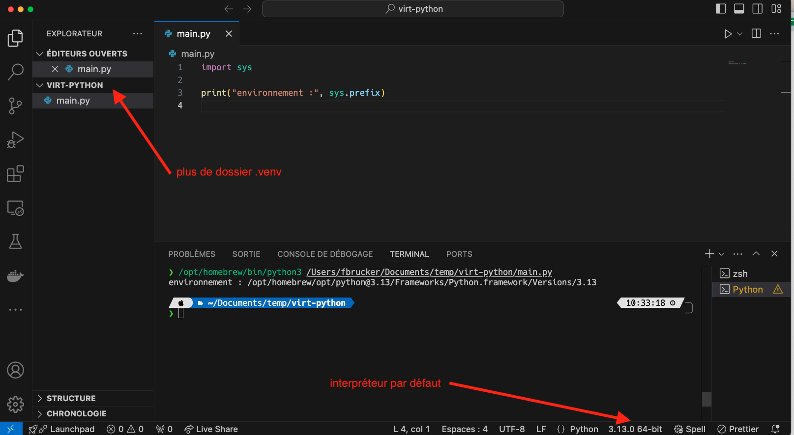Click Live Share in status bar
The image size is (794, 435).
(x=211, y=429)
